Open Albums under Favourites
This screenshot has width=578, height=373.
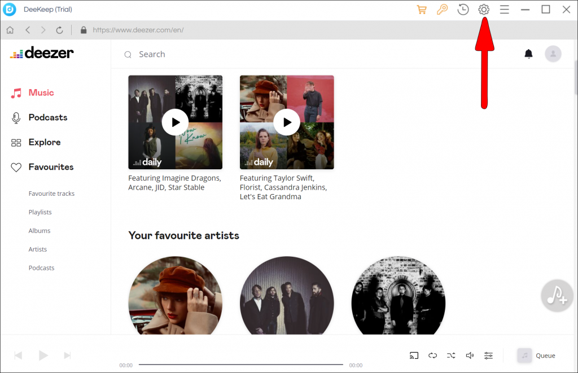click(40, 231)
